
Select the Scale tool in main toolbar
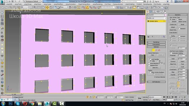(55, 8)
